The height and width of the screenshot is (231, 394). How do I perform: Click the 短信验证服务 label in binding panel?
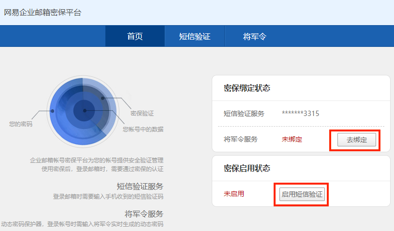click(244, 114)
